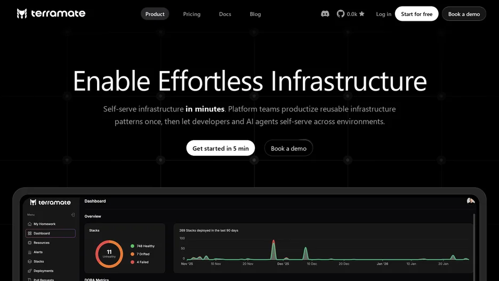Click the My Homework home icon
The height and width of the screenshot is (281, 499).
pyautogui.click(x=30, y=224)
